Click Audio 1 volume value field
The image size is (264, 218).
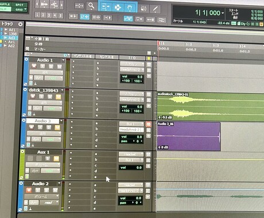[x=132, y=77]
